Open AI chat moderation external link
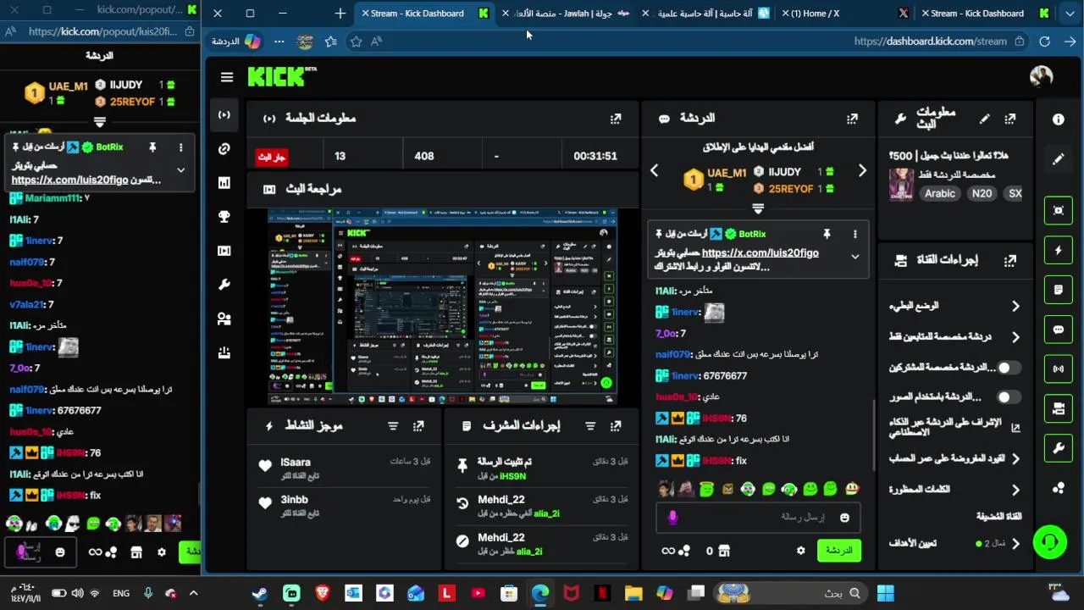Viewport: 1084px width, 610px height. coord(1015,428)
